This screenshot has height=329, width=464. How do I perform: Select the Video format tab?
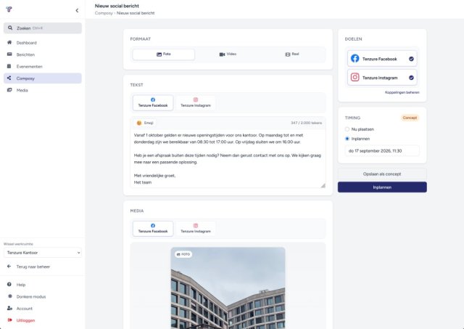228,54
